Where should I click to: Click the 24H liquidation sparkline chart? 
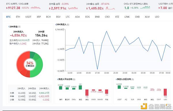click(110, 8)
